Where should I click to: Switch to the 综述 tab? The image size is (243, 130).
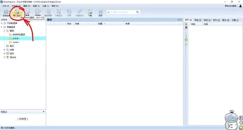tap(207, 20)
